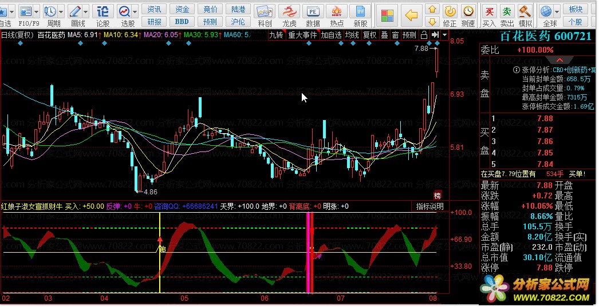Open the 重大事件 major events button

[302, 35]
